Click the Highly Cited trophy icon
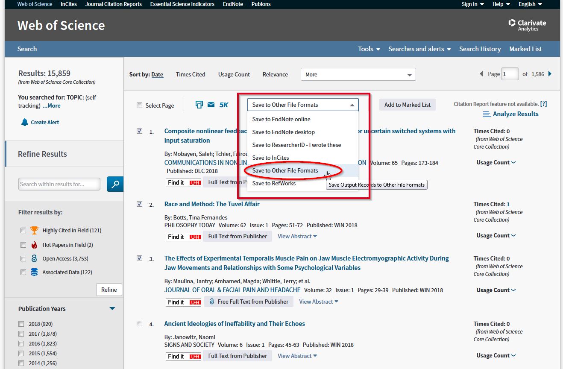 click(35, 230)
